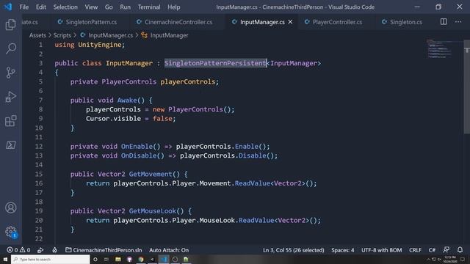Click the Awake method name

(127, 100)
